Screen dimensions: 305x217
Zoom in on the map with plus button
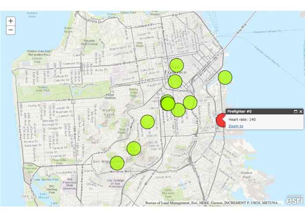(11, 21)
